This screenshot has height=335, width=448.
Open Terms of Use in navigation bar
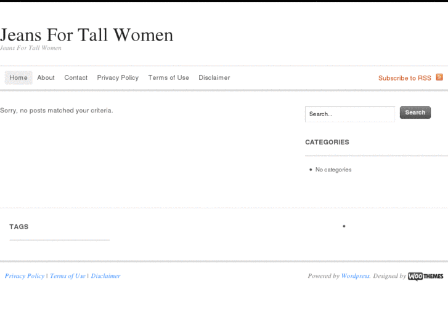point(169,77)
